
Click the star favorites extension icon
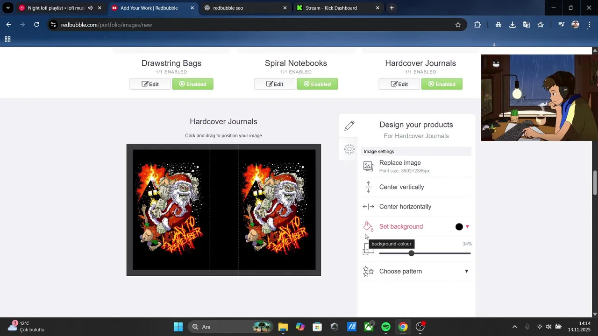click(x=541, y=25)
